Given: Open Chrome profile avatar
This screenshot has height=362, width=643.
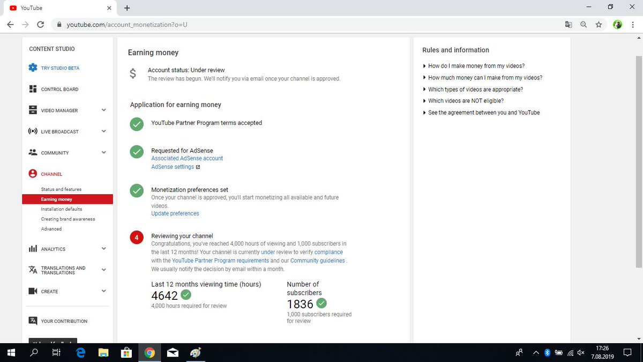Looking at the screenshot, I should (x=617, y=25).
